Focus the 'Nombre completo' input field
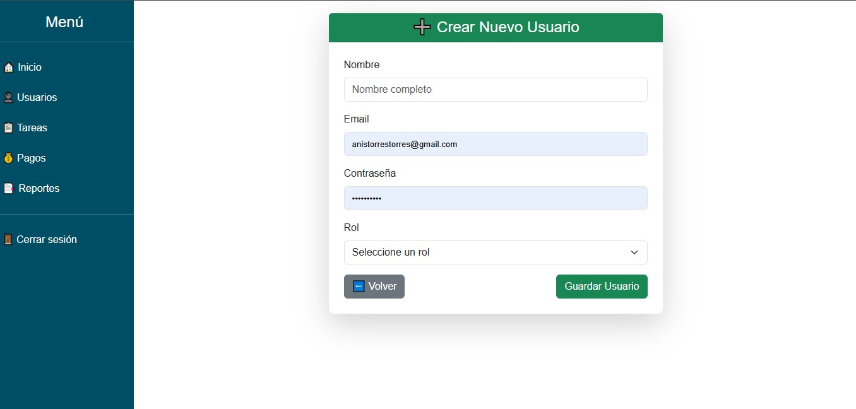Image resolution: width=856 pixels, height=409 pixels. click(x=496, y=90)
